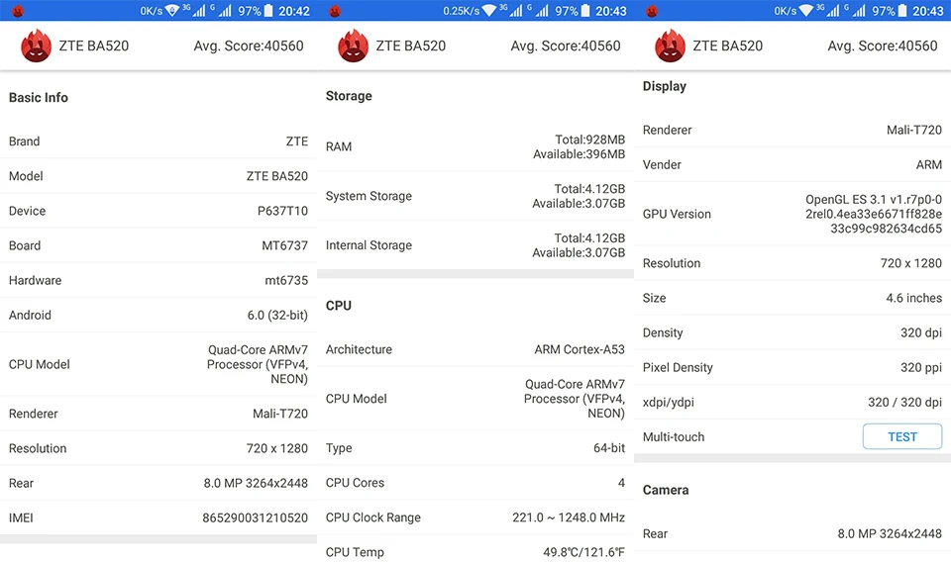This screenshot has width=951, height=563.
Task: Tap the AnTuTu logo on the Storage screen
Action: point(353,46)
